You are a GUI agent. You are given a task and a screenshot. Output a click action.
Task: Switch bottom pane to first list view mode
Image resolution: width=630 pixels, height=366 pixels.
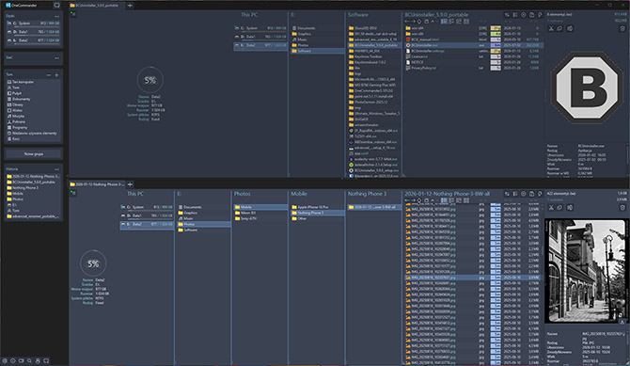(444, 199)
